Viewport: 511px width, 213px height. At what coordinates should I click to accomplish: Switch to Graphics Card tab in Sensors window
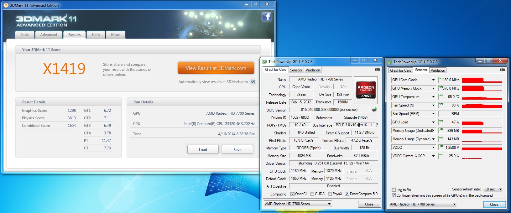[x=401, y=70]
